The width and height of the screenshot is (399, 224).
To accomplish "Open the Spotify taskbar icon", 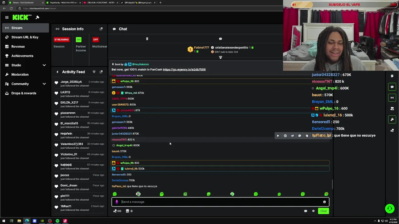I will point(57,221).
